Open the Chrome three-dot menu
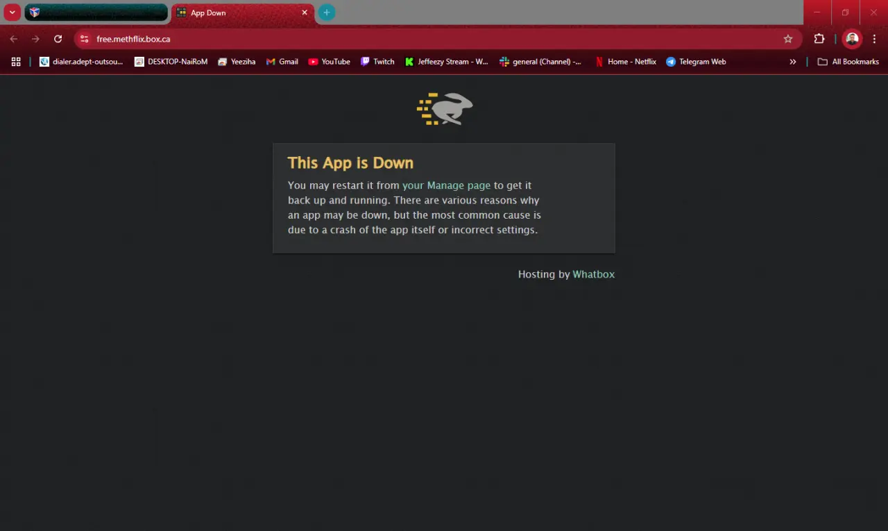This screenshot has width=888, height=531. pyautogui.click(x=875, y=39)
